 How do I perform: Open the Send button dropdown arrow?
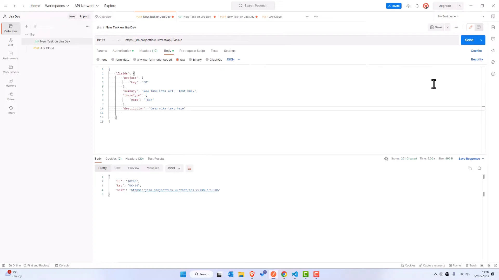tap(481, 40)
